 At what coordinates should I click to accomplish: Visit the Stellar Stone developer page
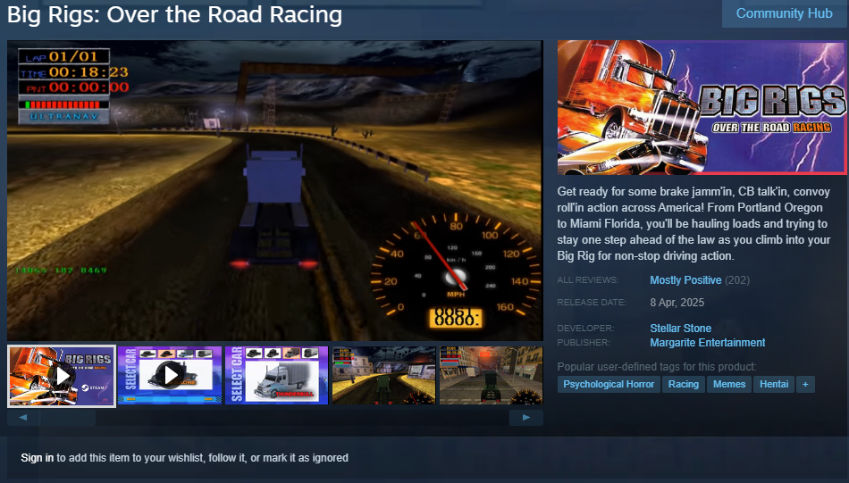[680, 329]
